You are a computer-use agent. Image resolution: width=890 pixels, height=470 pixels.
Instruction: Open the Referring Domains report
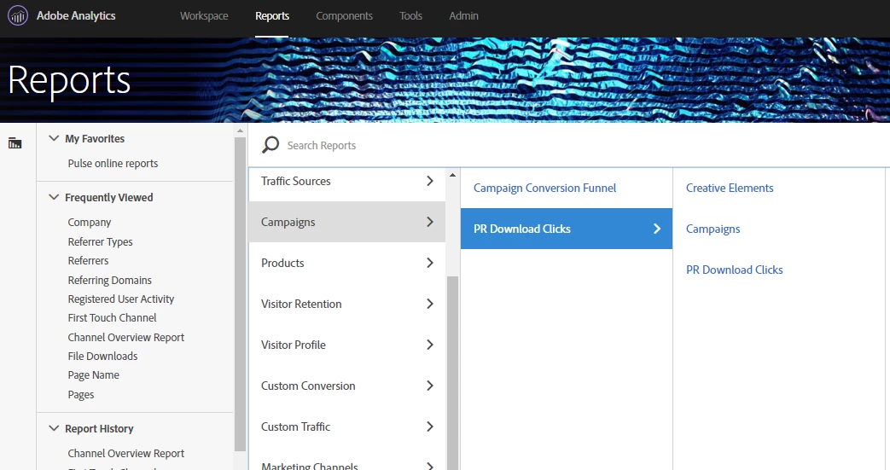point(109,281)
